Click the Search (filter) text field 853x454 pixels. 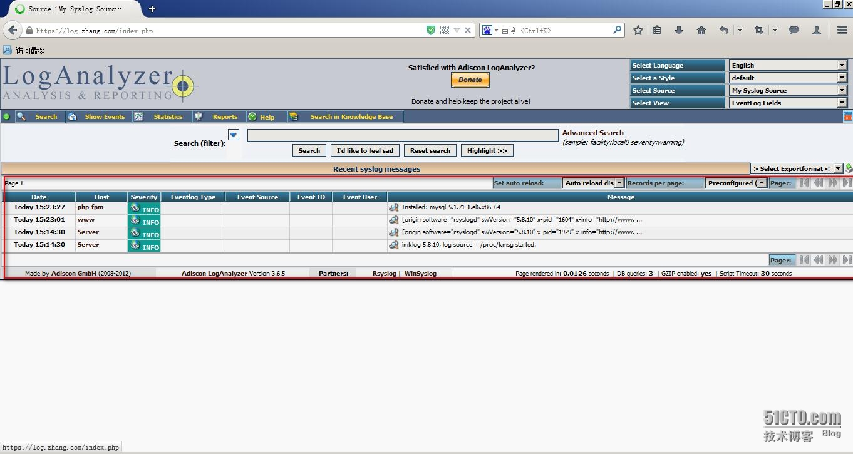tap(403, 135)
